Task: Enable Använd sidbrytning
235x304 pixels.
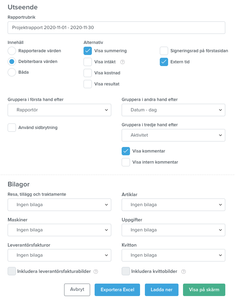Action: tap(12, 128)
